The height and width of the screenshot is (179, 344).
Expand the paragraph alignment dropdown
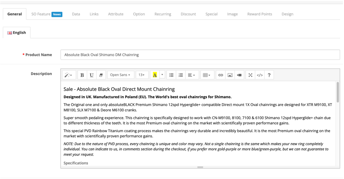192,75
